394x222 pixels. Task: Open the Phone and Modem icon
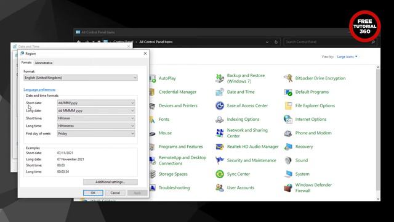point(288,133)
